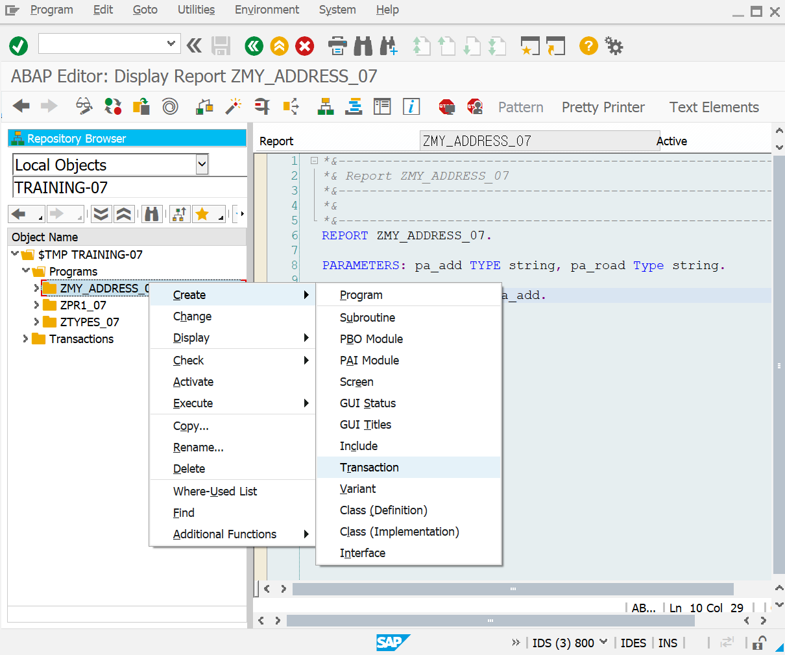Screen dimensions: 785x655
Task: Open the Utilities menu
Action: (196, 10)
